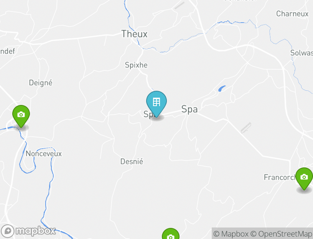Select the Spixhe place label

136,65
